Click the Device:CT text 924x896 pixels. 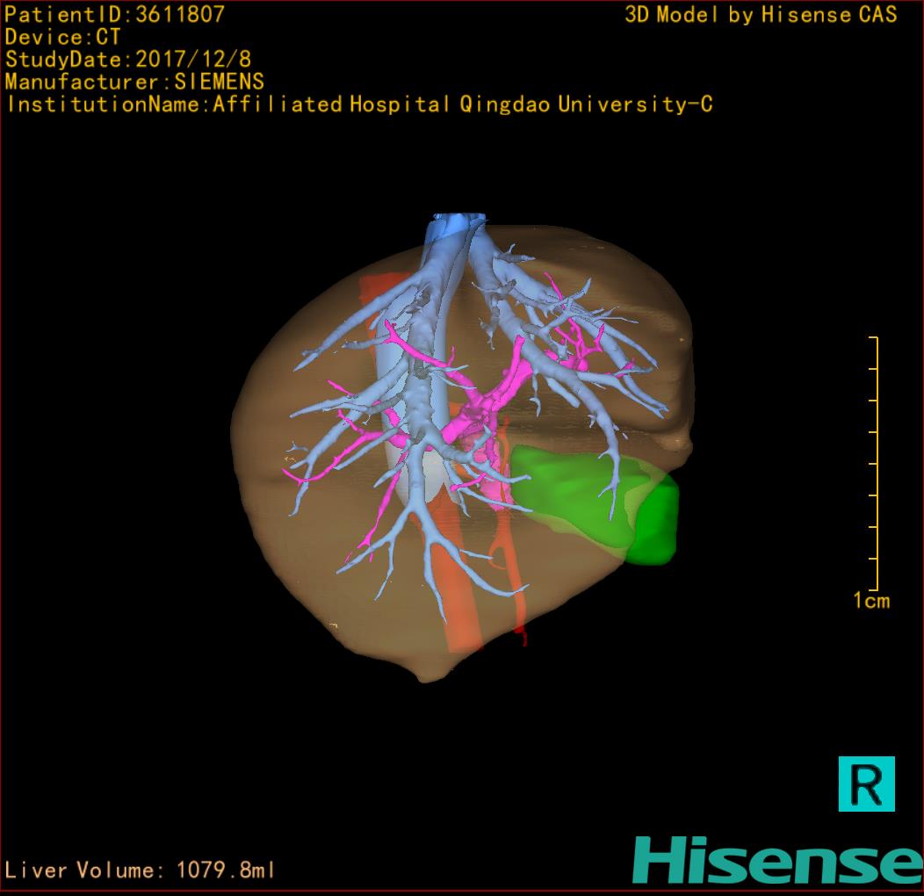63,37
